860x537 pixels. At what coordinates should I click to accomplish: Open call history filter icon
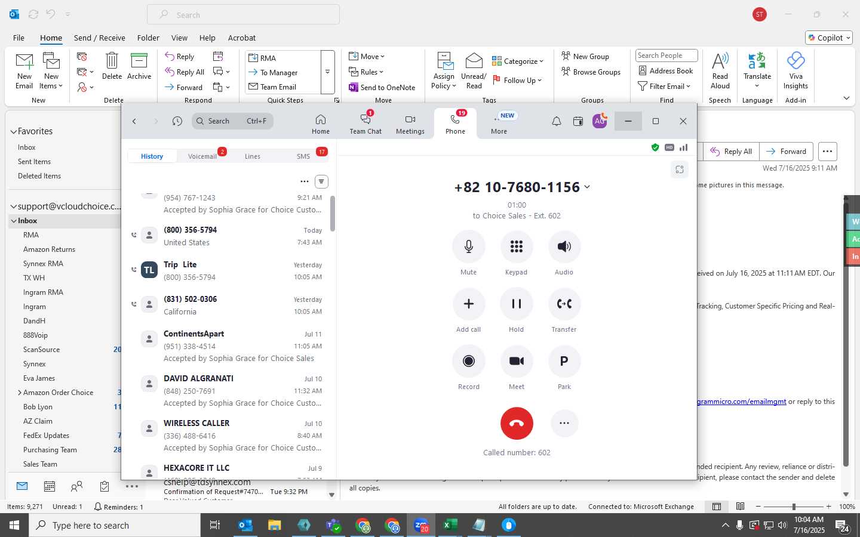pos(321,181)
